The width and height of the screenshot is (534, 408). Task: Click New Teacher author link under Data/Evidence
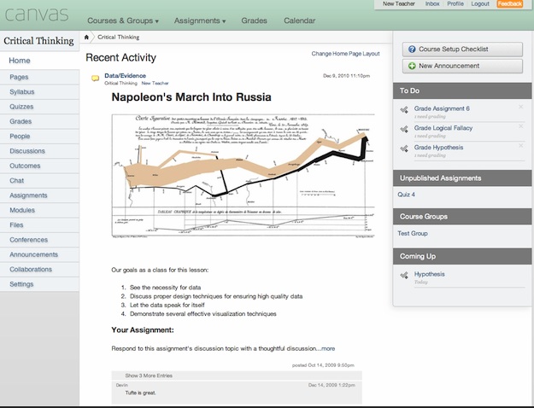pos(155,83)
